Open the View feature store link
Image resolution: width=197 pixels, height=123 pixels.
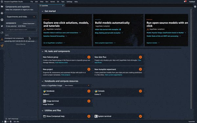coord(61,63)
